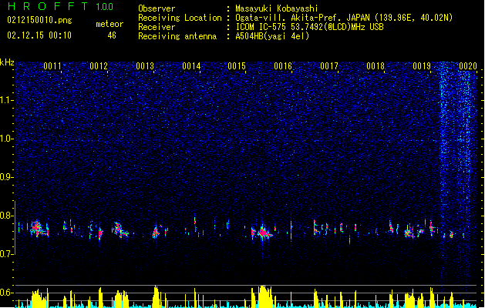Image resolution: width=485 pixels, height=308 pixels.
Task: Click the 'Receiver' field label
Action: pyautogui.click(x=157, y=27)
